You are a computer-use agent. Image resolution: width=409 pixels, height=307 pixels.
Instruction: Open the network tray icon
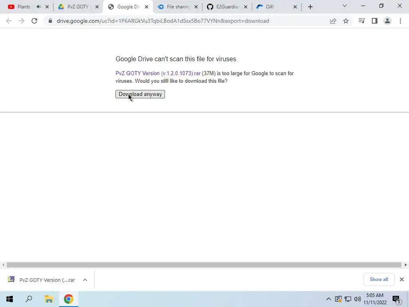[348, 299]
